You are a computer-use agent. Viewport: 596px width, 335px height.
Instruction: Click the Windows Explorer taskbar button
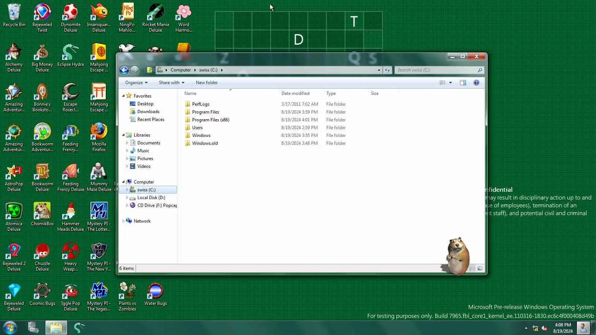tap(56, 328)
